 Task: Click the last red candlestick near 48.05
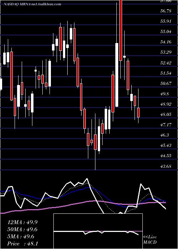point(138,113)
